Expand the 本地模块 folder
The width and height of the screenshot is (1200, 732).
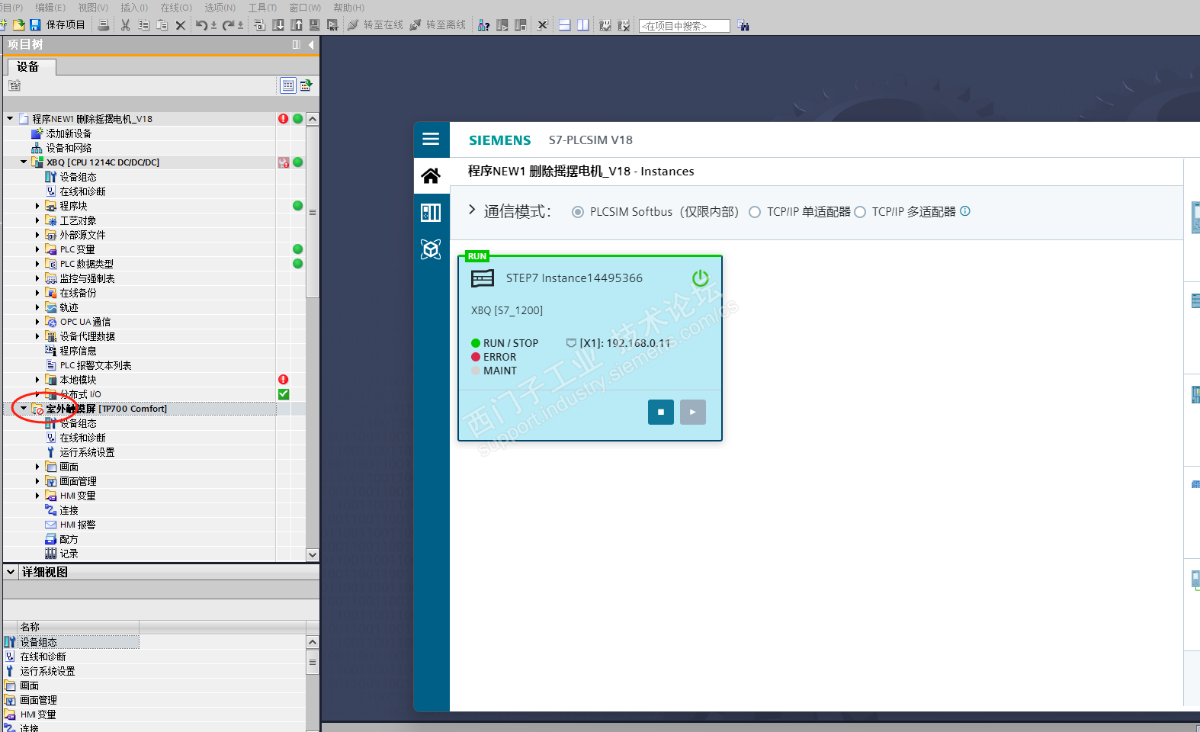click(37, 380)
